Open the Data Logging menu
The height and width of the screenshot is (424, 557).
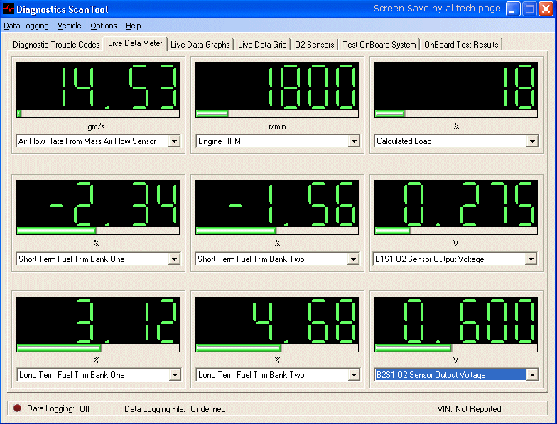pyautogui.click(x=26, y=26)
